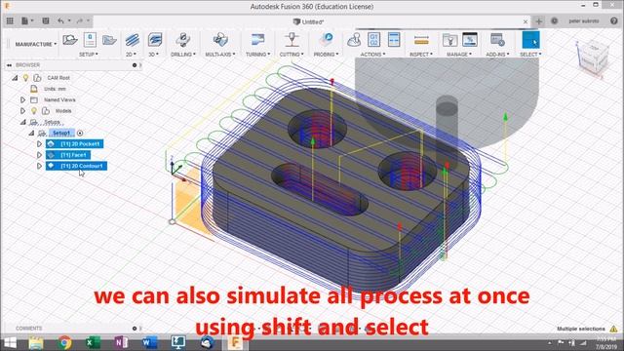
Task: Click the Drilling tool icon
Action: tap(182, 40)
